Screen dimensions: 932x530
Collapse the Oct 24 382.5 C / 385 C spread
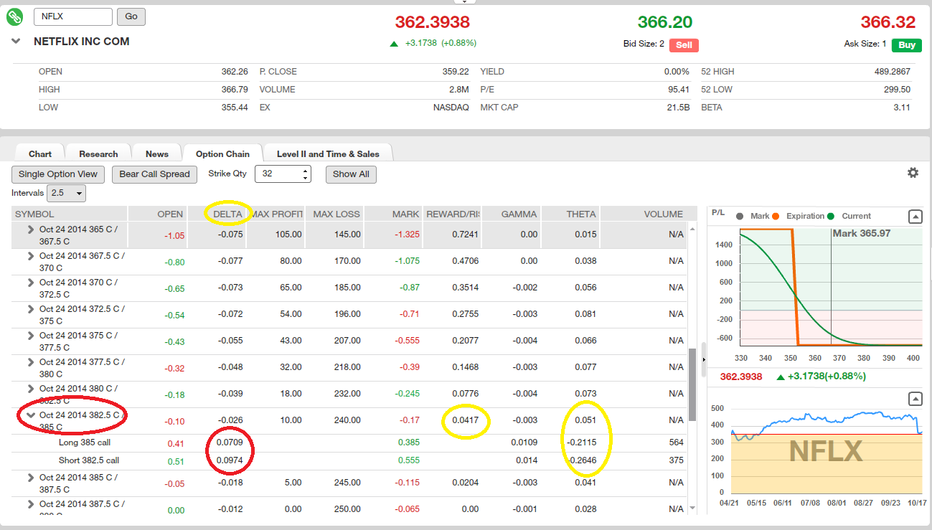point(31,415)
